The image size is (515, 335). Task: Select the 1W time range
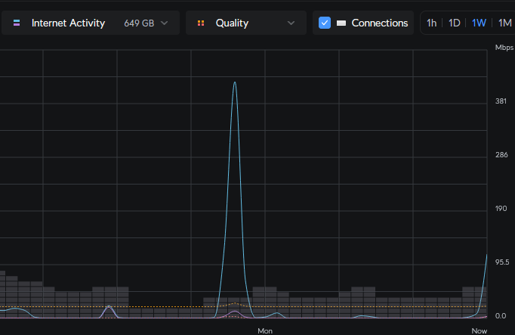(479, 23)
